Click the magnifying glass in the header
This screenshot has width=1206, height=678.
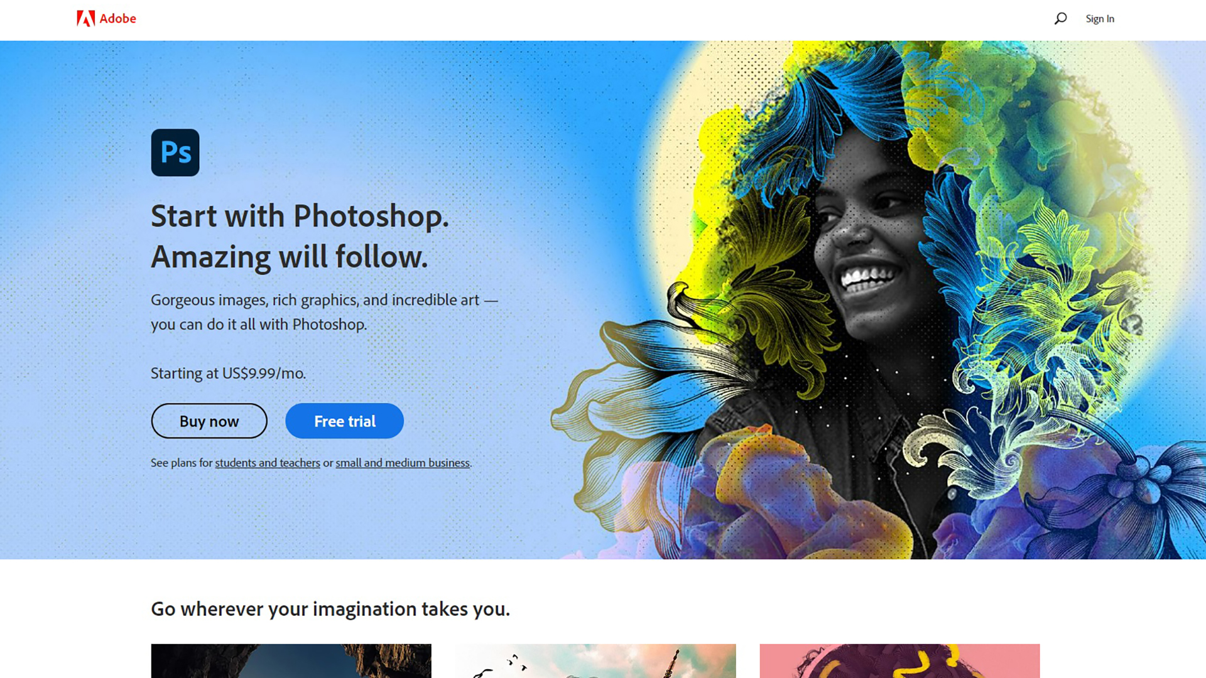pos(1060,19)
